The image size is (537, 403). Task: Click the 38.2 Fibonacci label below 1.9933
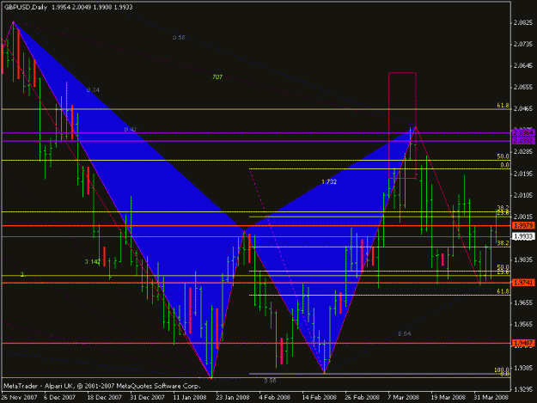(503, 243)
